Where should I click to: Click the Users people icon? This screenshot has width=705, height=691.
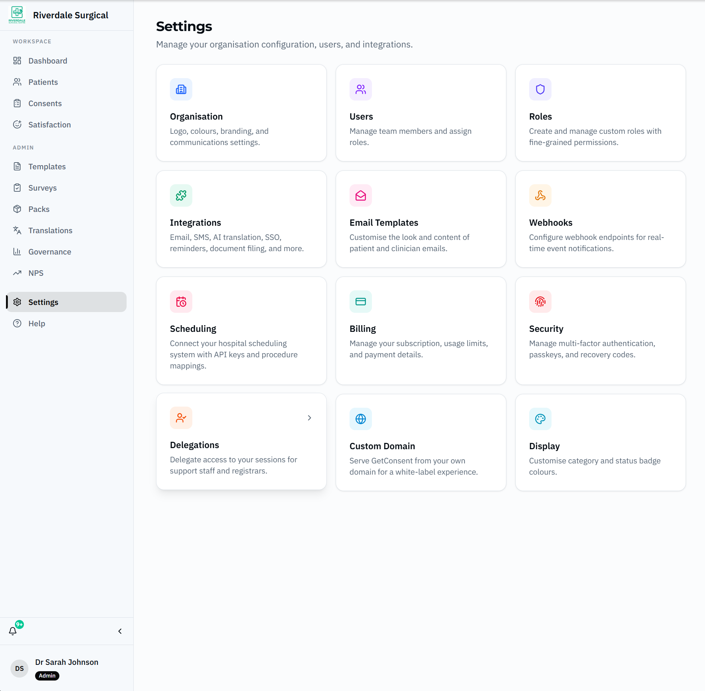tap(360, 89)
